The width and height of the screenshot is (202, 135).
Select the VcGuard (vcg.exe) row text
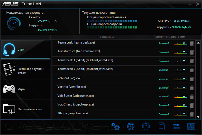[x=69, y=78]
